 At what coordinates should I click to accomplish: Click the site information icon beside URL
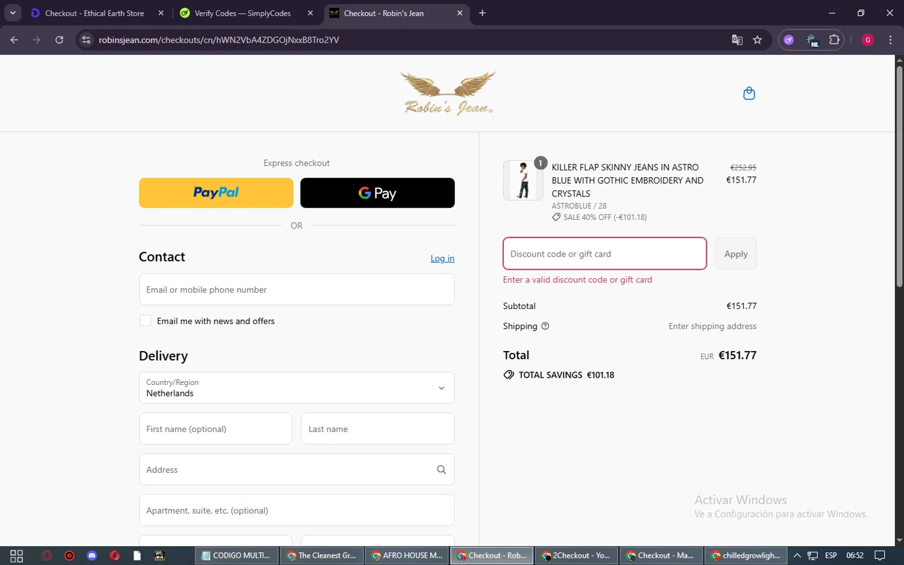pyautogui.click(x=86, y=40)
